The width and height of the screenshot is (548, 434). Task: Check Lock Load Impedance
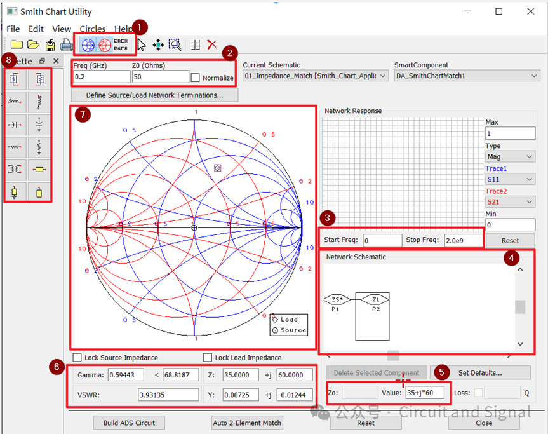point(208,357)
